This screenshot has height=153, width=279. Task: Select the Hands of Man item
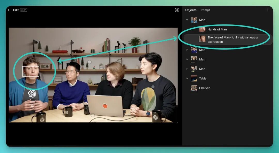point(217,29)
